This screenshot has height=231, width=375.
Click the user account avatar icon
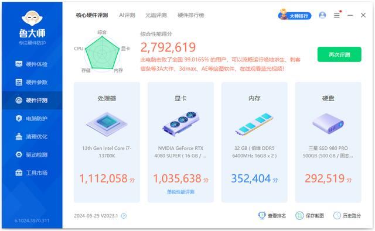coord(322,15)
